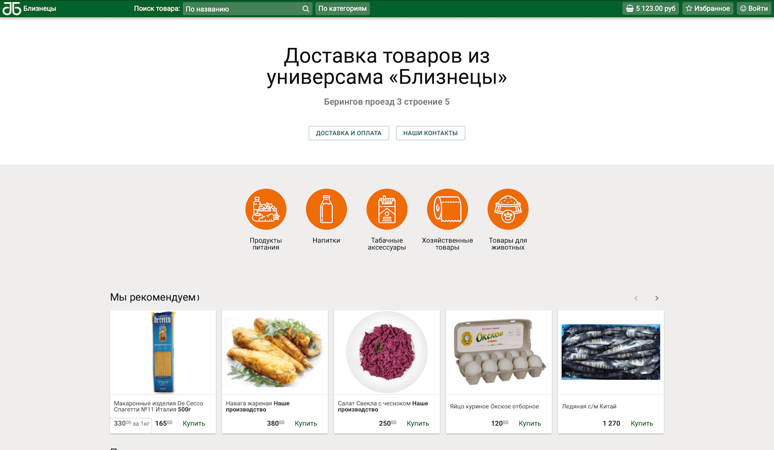
Task: Click the Близнецы brand name
Action: click(x=40, y=8)
